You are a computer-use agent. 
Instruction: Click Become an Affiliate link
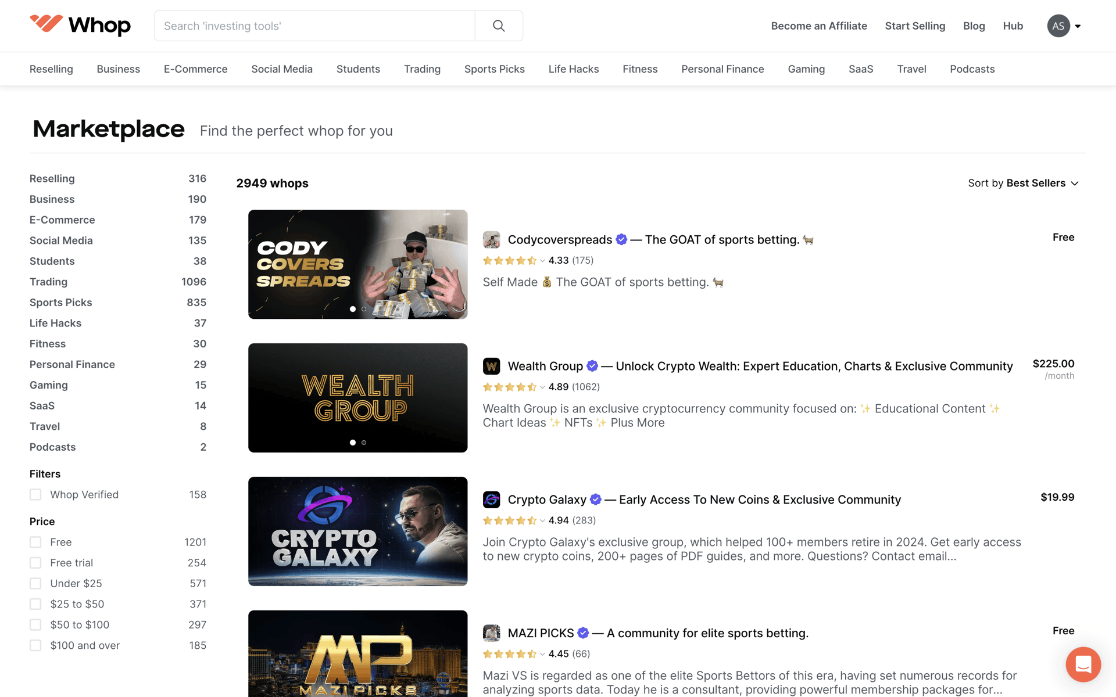(818, 26)
